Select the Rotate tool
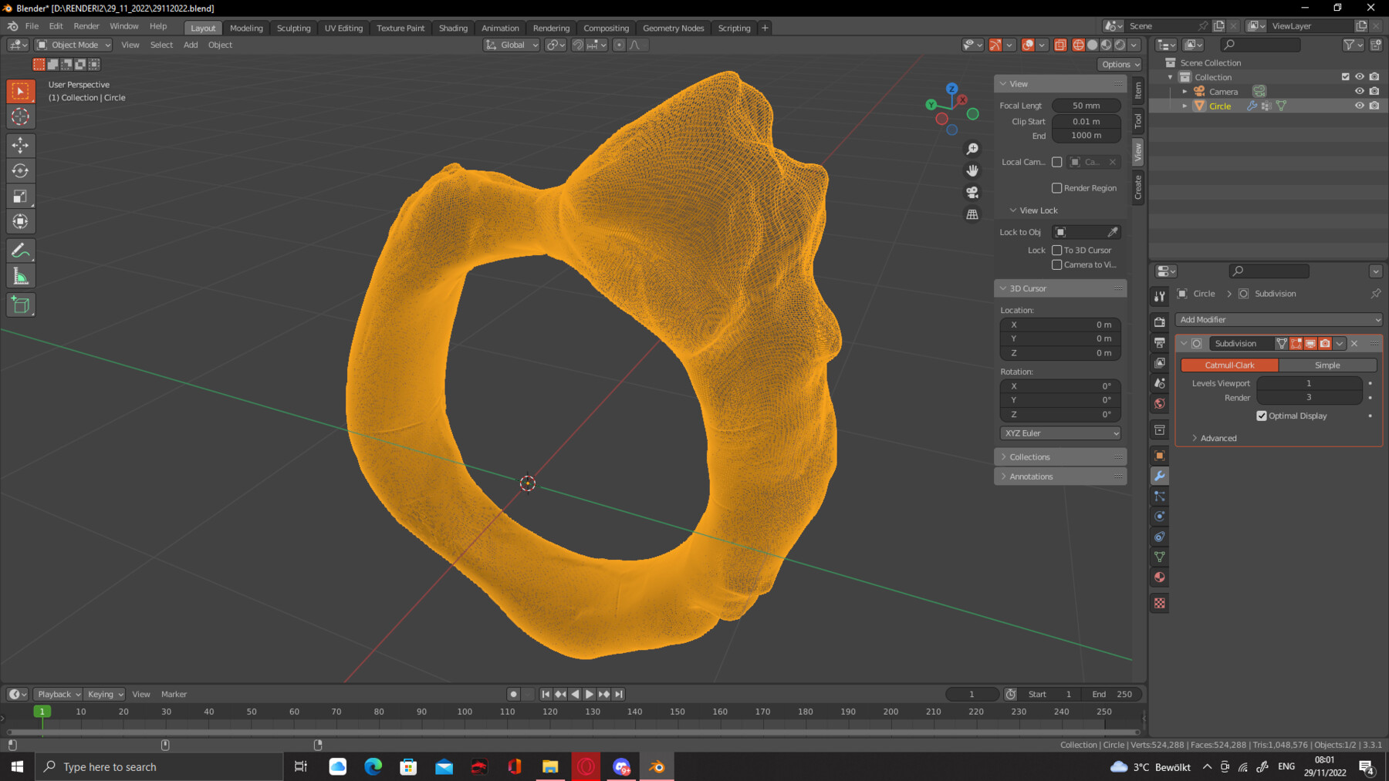1389x781 pixels. tap(21, 170)
